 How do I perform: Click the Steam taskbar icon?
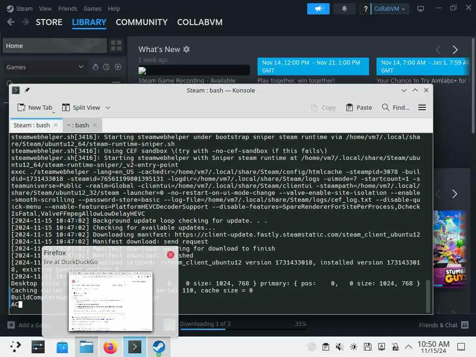pos(159,347)
